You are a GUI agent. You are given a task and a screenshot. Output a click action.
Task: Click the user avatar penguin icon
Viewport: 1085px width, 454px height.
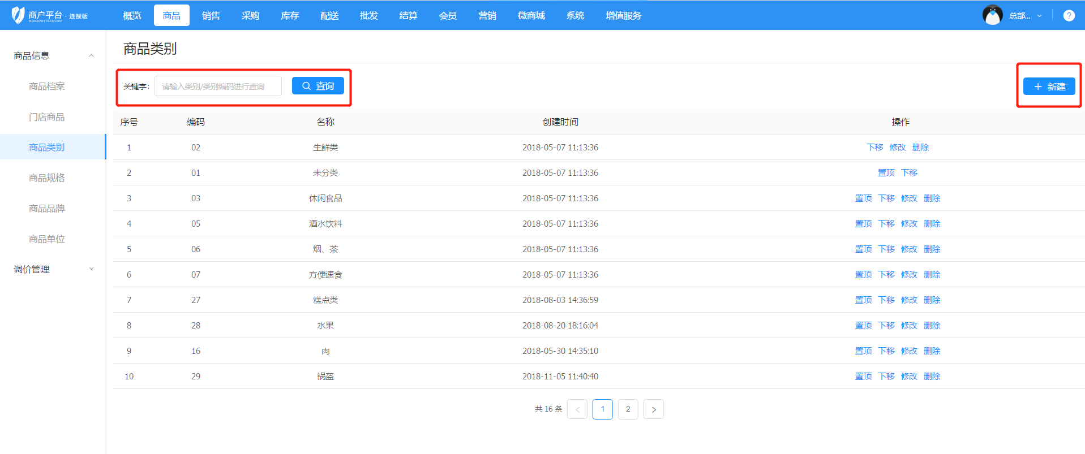[x=992, y=15]
